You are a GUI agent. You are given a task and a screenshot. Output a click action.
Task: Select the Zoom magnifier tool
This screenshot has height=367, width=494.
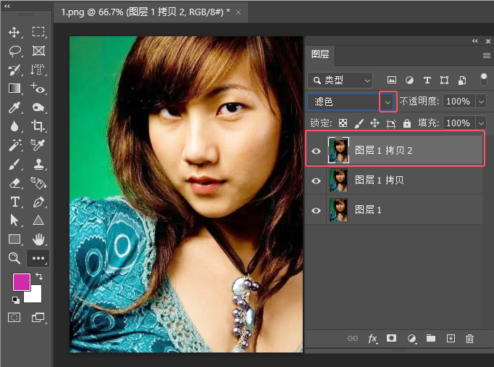14,258
